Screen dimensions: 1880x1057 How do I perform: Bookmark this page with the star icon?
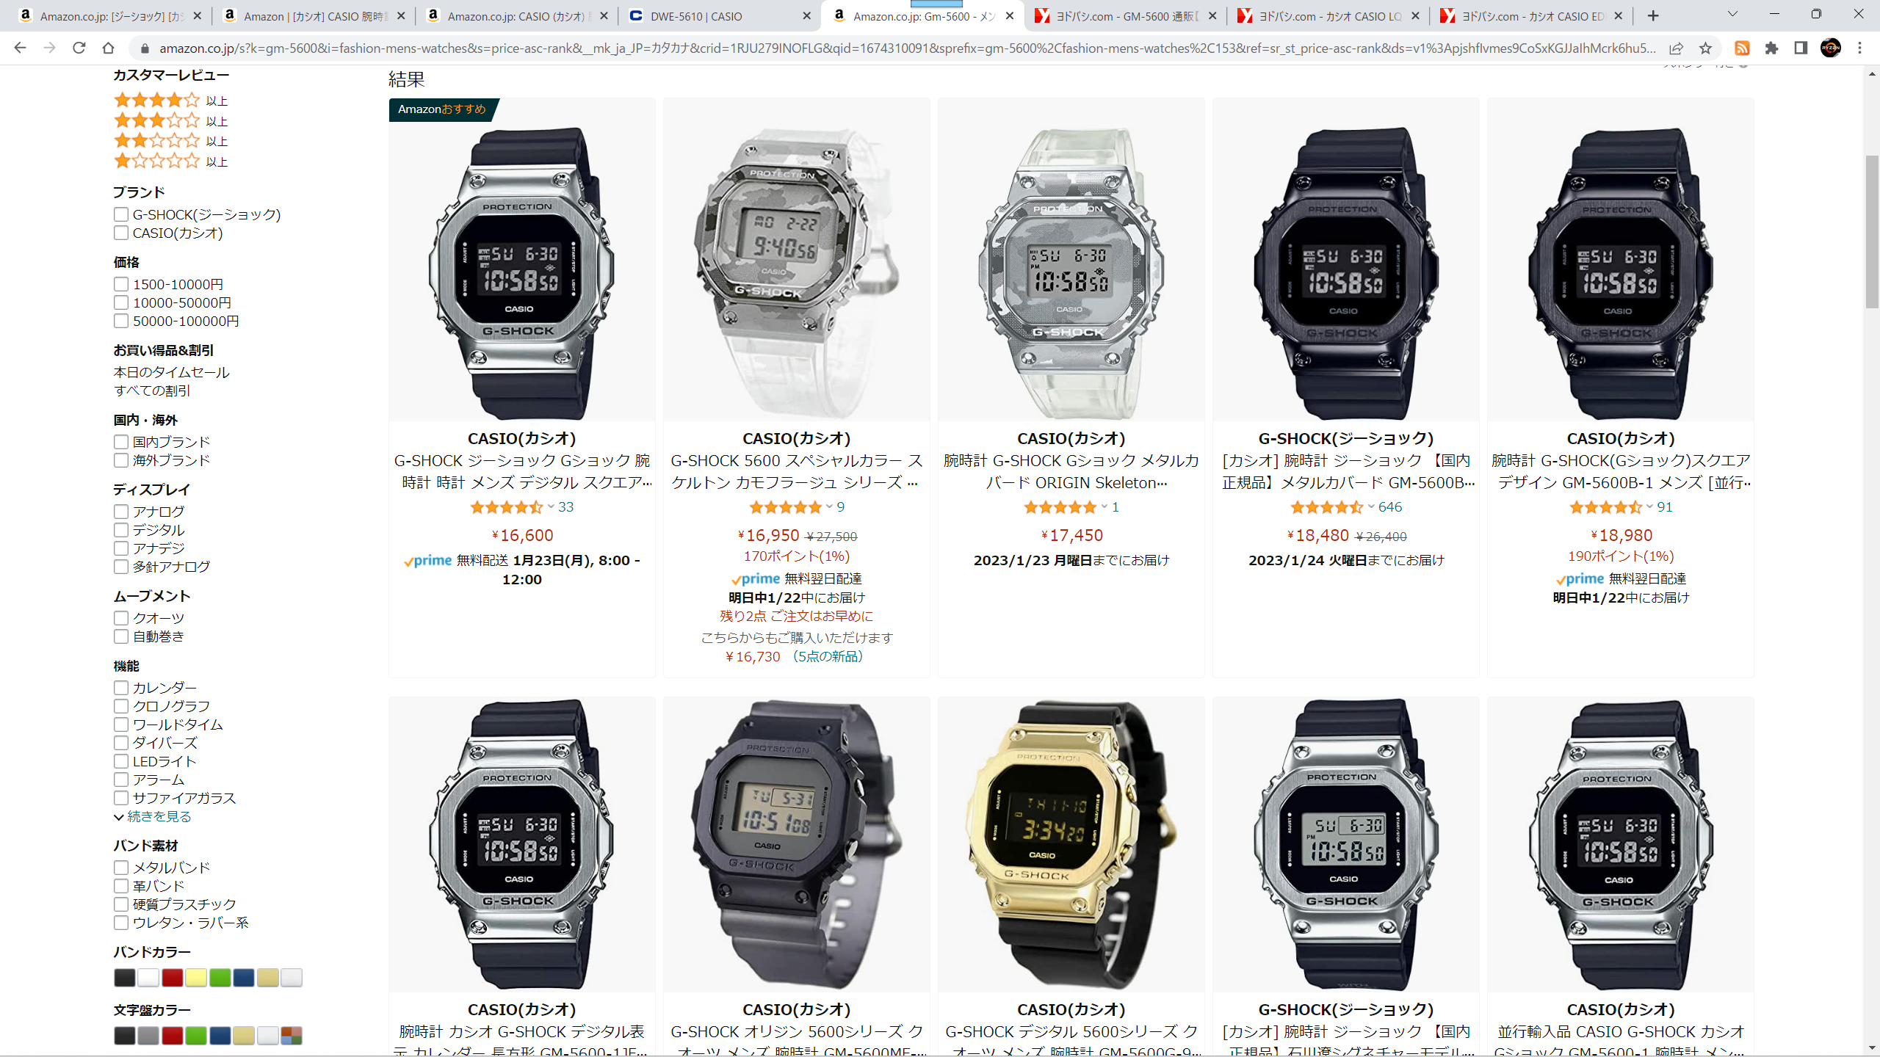pos(1705,48)
